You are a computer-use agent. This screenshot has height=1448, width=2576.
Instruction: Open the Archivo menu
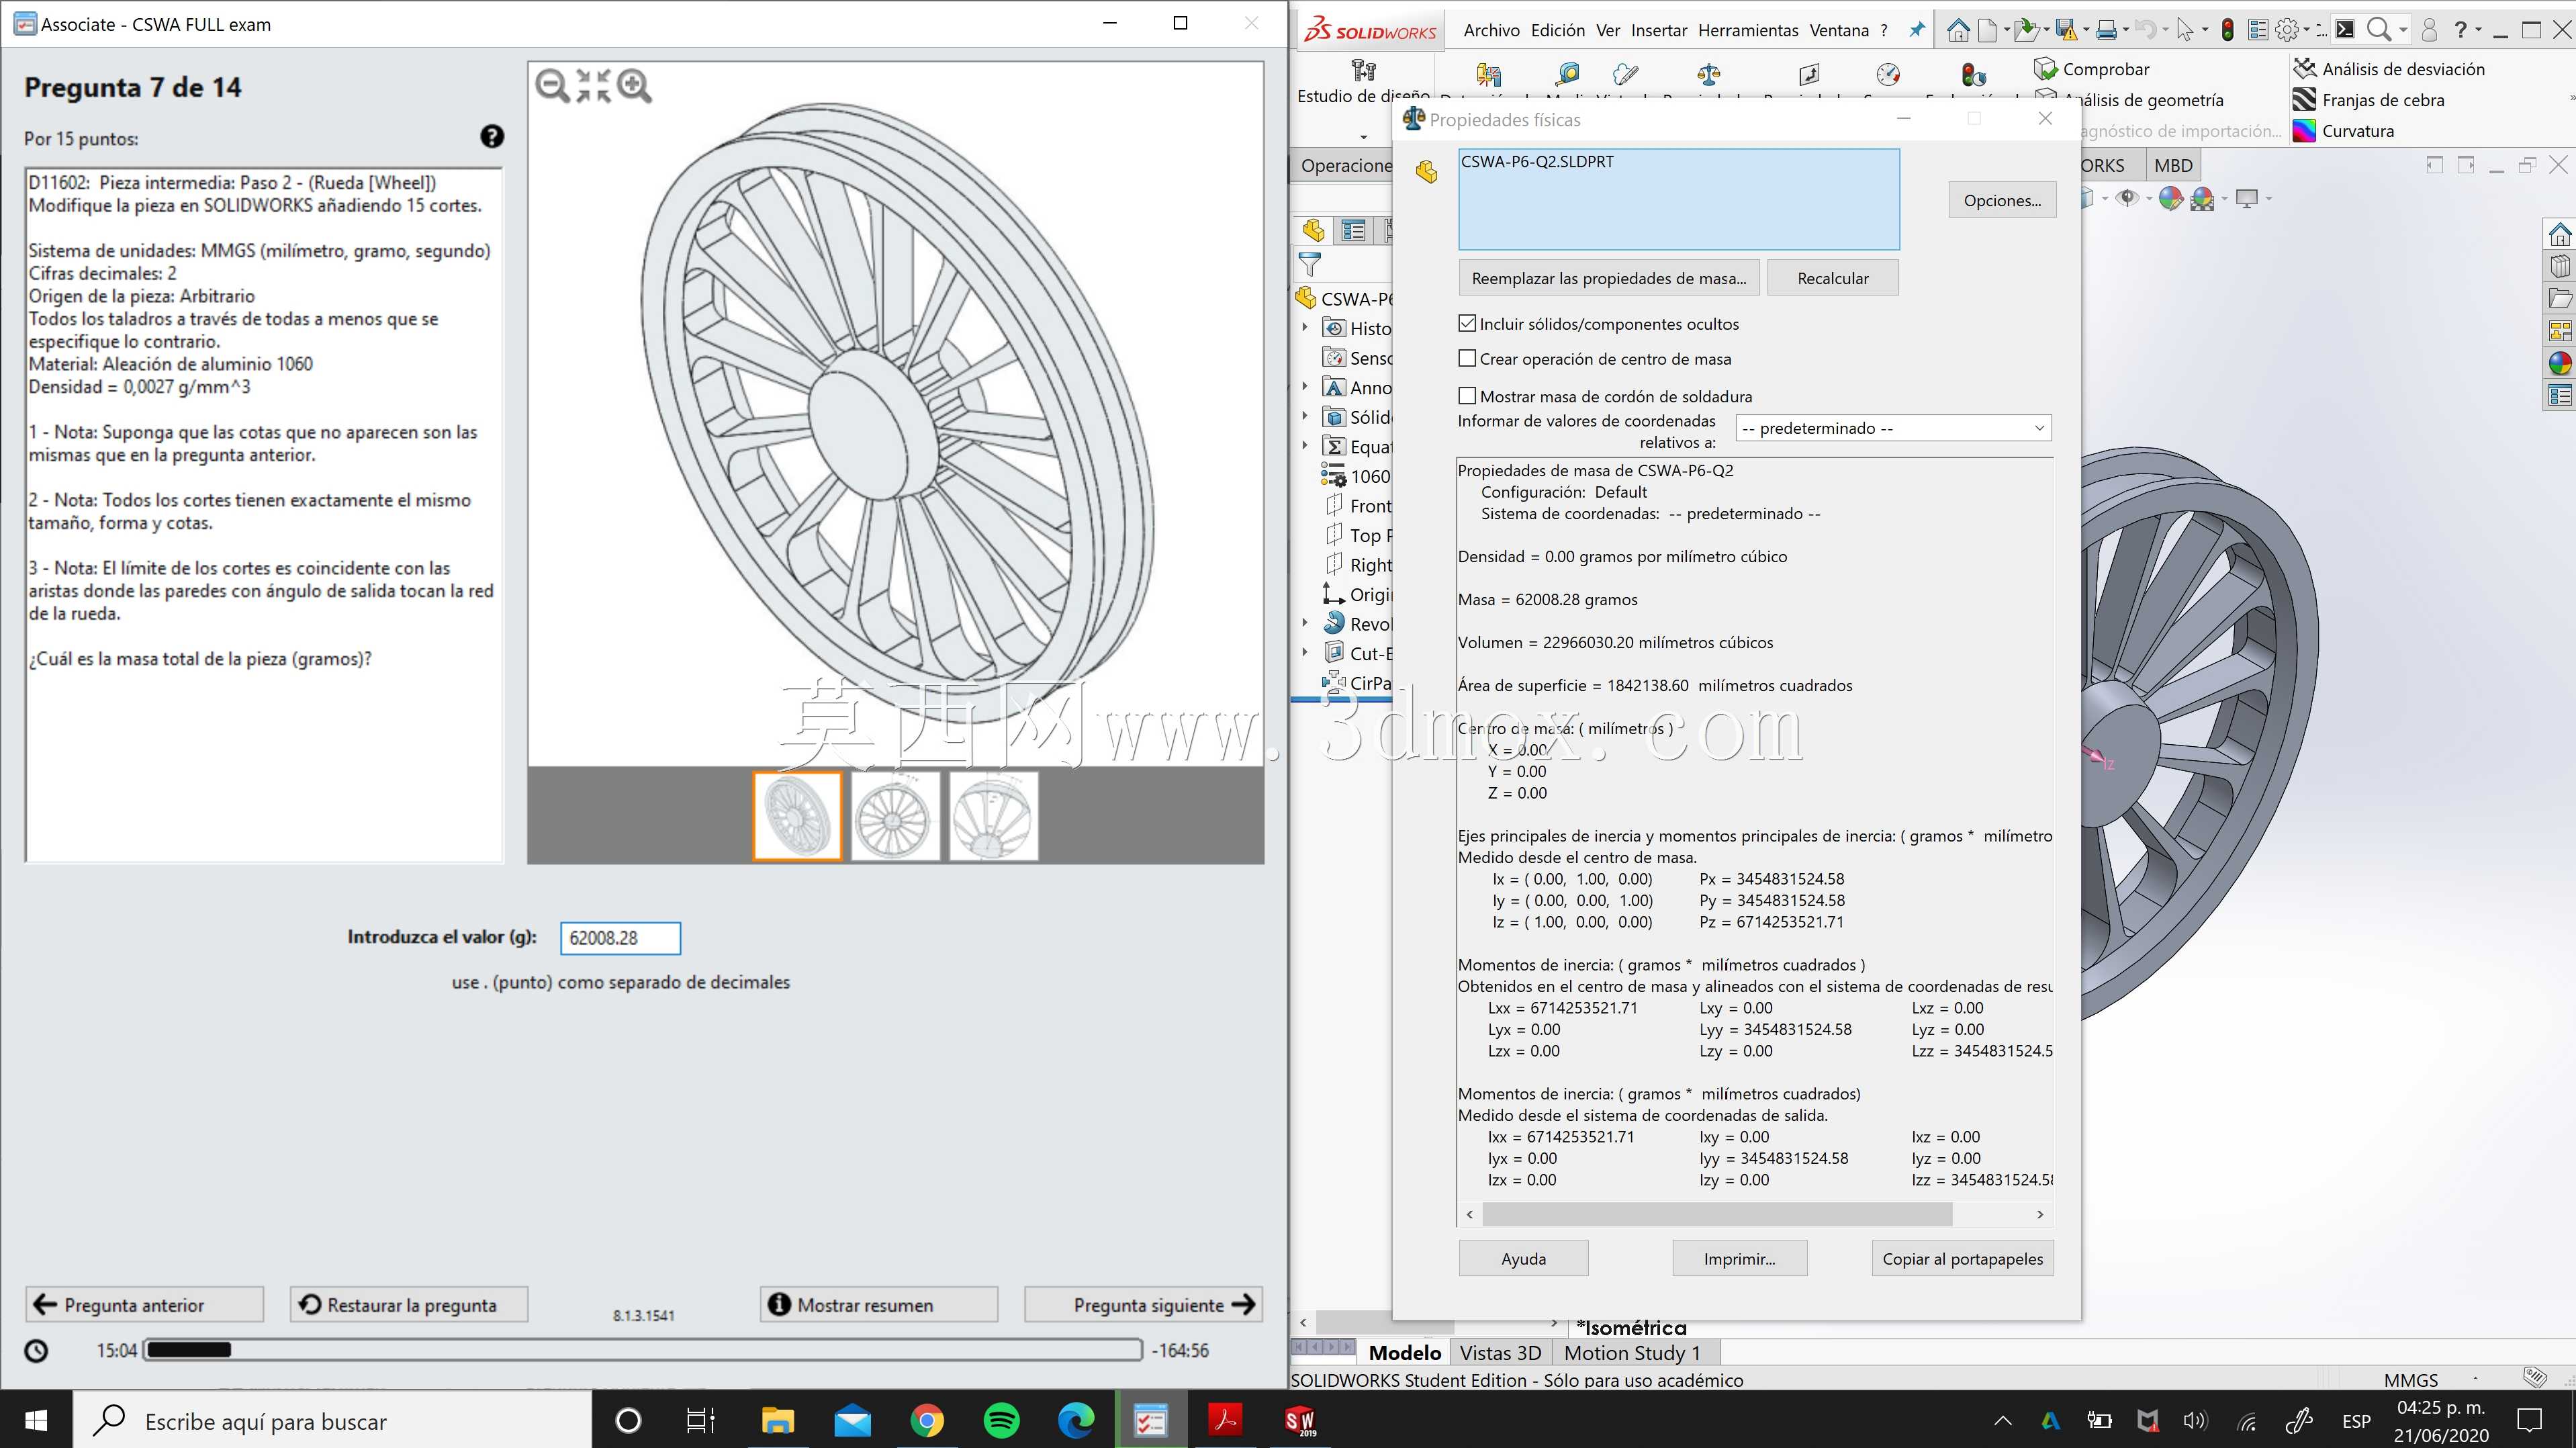point(1491,30)
